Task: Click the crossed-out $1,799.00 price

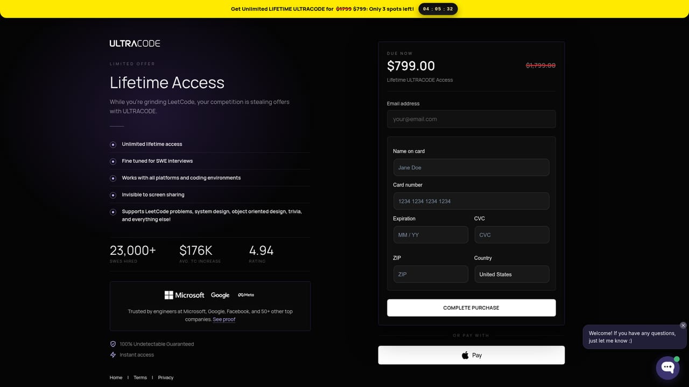Action: (x=540, y=66)
